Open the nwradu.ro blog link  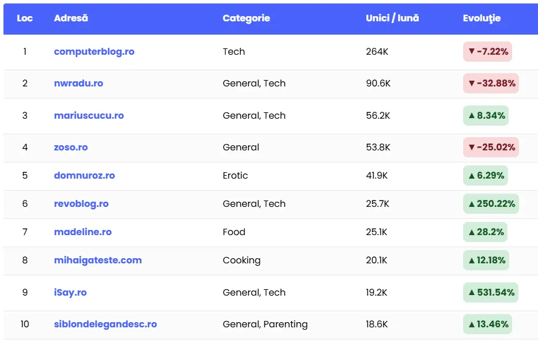pos(78,83)
